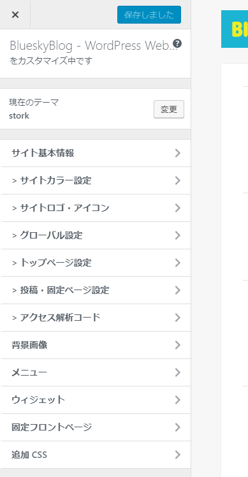This screenshot has width=248, height=477.
Task: Expand the chevron beside サイトカラー設定
Action: [x=178, y=180]
